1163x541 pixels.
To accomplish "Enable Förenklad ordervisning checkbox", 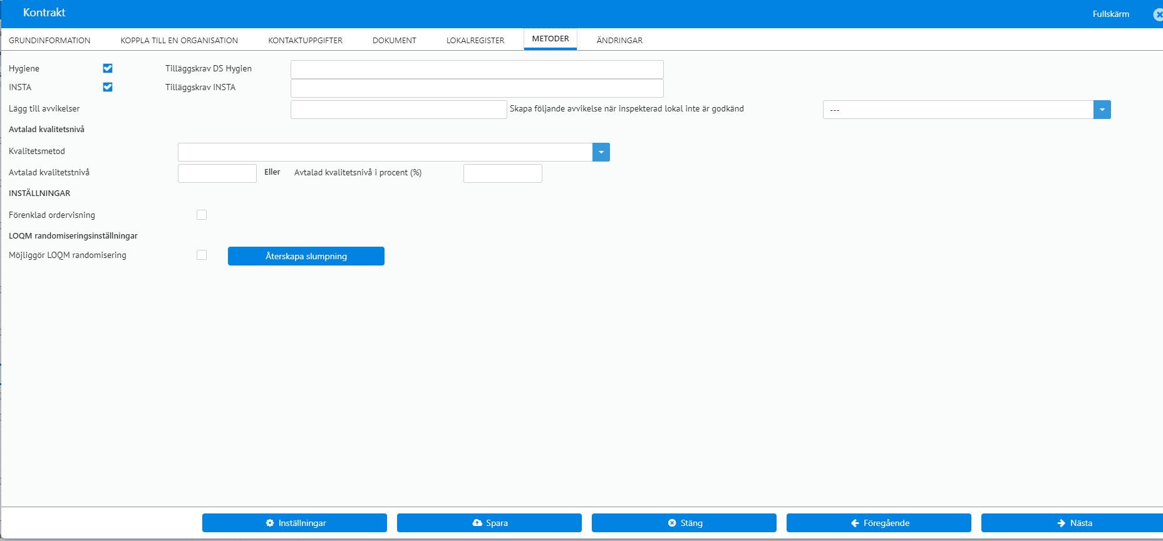I will 202,215.
